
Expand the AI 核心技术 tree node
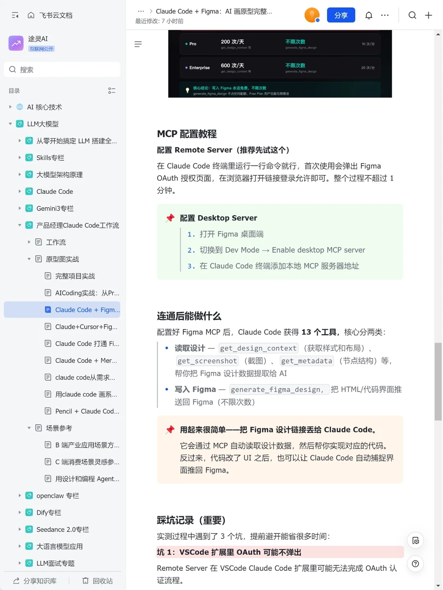pyautogui.click(x=10, y=107)
